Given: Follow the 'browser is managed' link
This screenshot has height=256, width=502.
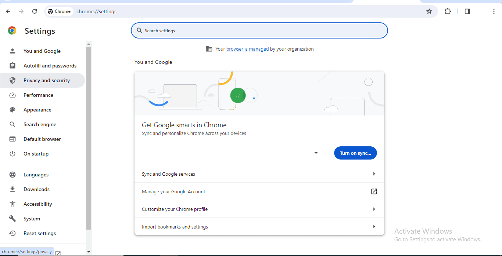Looking at the screenshot, I should (247, 49).
